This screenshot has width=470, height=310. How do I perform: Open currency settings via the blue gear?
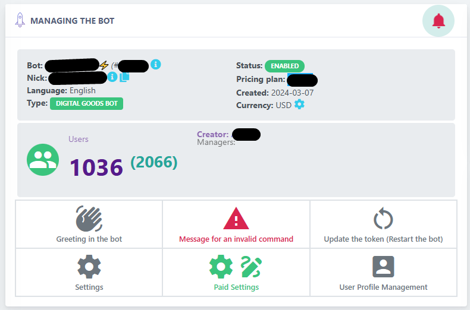pyautogui.click(x=299, y=105)
